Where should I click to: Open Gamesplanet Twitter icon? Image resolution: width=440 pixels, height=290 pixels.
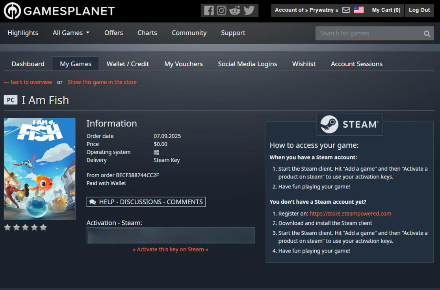coord(249,11)
